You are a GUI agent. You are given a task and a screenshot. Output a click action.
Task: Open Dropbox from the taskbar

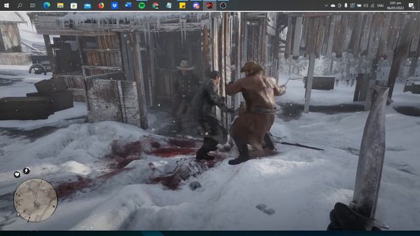click(x=115, y=5)
